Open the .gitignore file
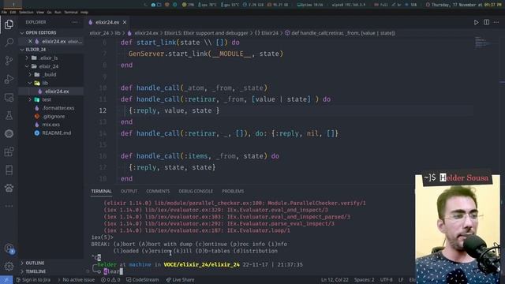 pos(53,117)
